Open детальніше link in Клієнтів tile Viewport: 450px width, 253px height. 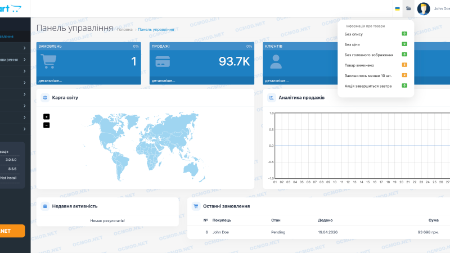coord(277,81)
